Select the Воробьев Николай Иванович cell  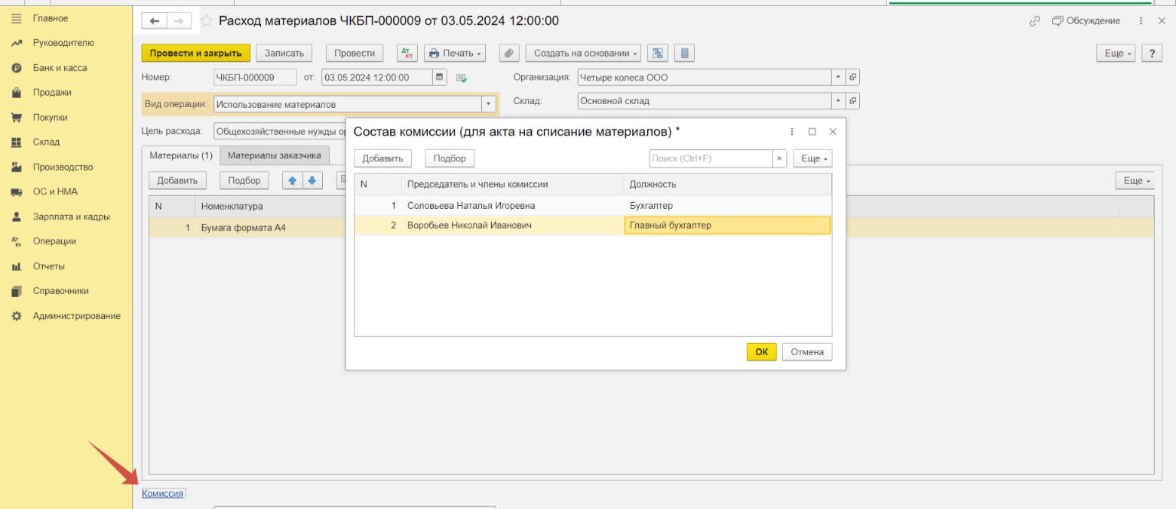(512, 225)
